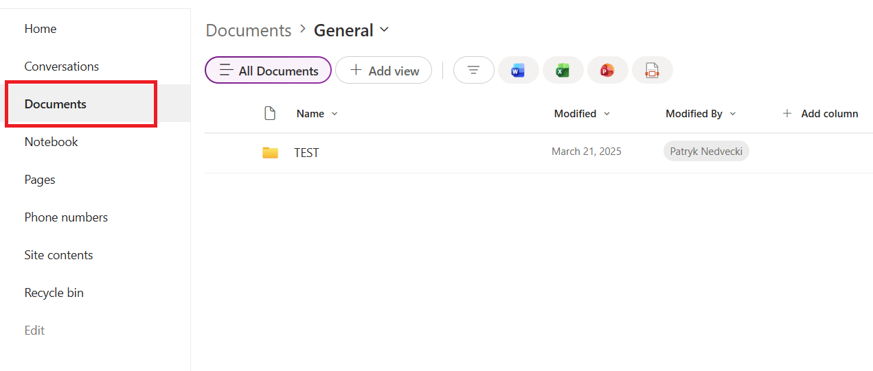Click the Patryk Nedvecki person chip

(705, 152)
